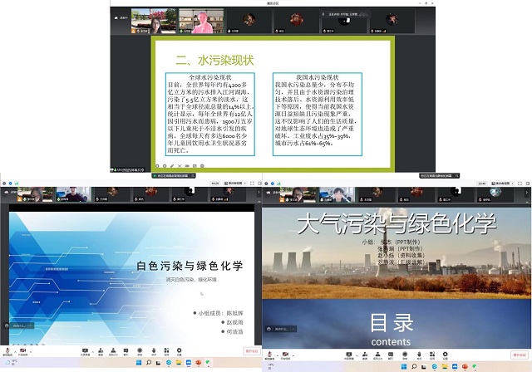Expand share screen options arrow in Air Pollution window
This screenshot has width=532, height=372.
357,355
